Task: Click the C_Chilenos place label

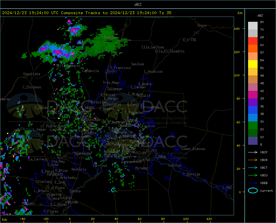Action: click(32, 87)
